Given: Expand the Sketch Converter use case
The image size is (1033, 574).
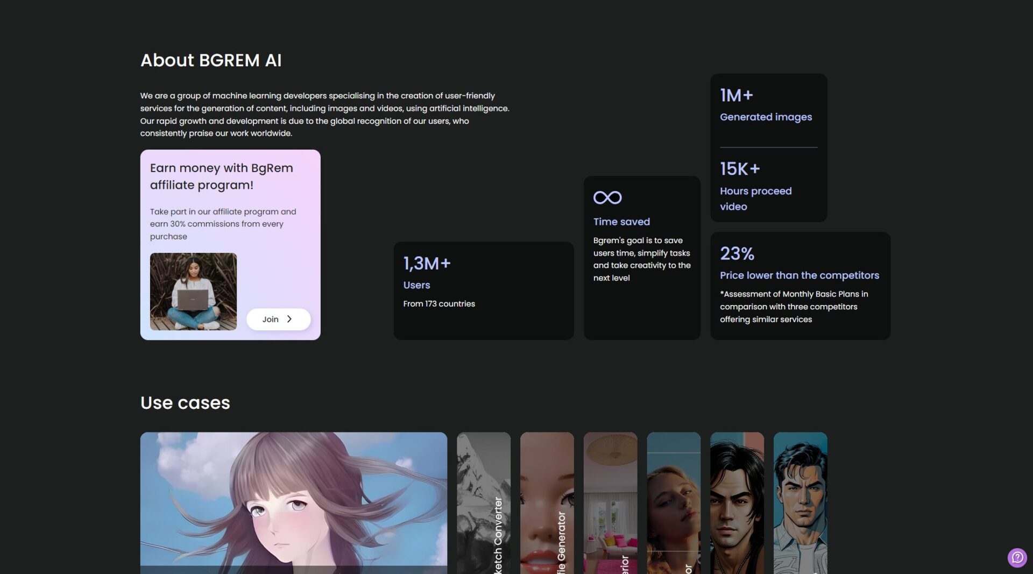Looking at the screenshot, I should (483, 502).
